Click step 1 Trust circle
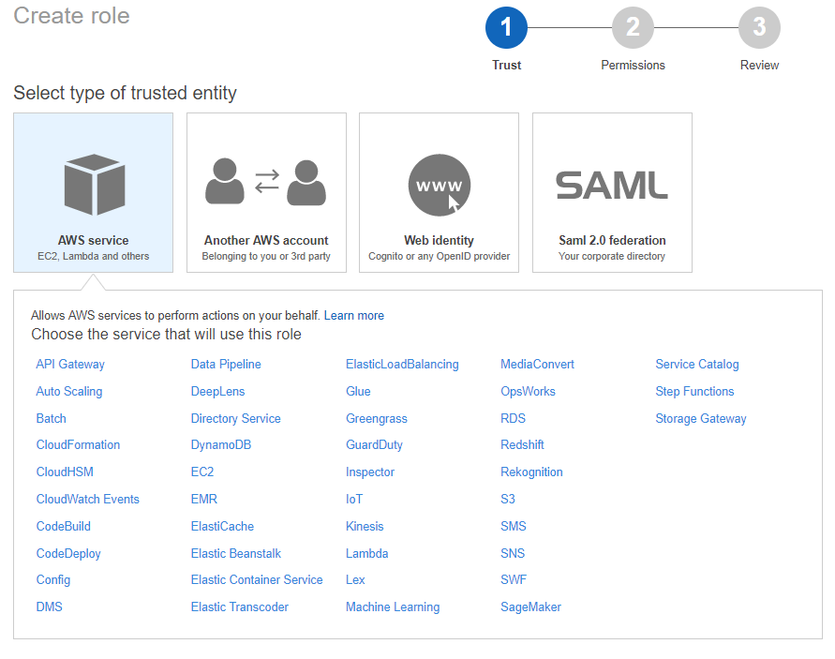The image size is (835, 659). click(506, 28)
